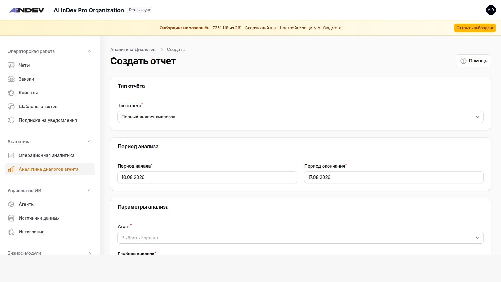Click the Источники данных database icon
Viewport: 501px width, 282px height.
(x=11, y=218)
